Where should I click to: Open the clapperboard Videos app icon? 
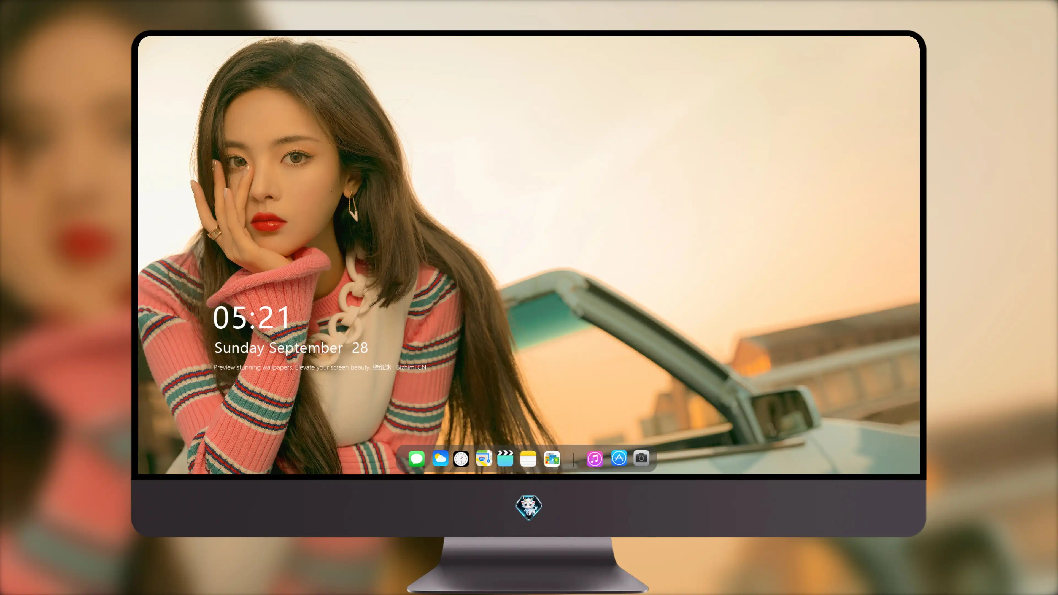point(505,458)
